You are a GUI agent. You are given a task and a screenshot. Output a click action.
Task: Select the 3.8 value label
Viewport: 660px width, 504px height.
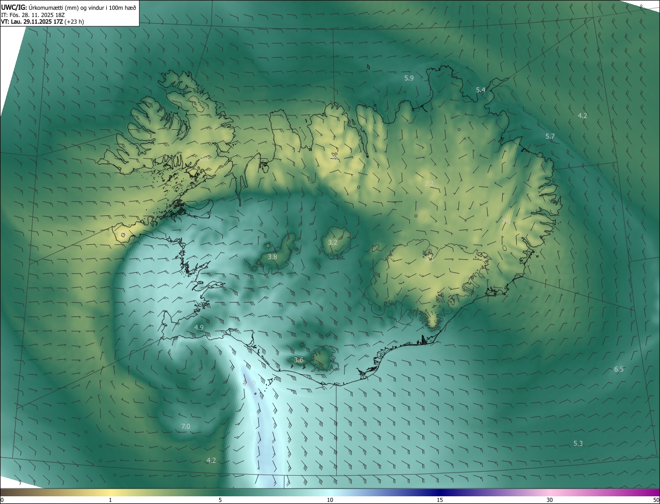272,257
